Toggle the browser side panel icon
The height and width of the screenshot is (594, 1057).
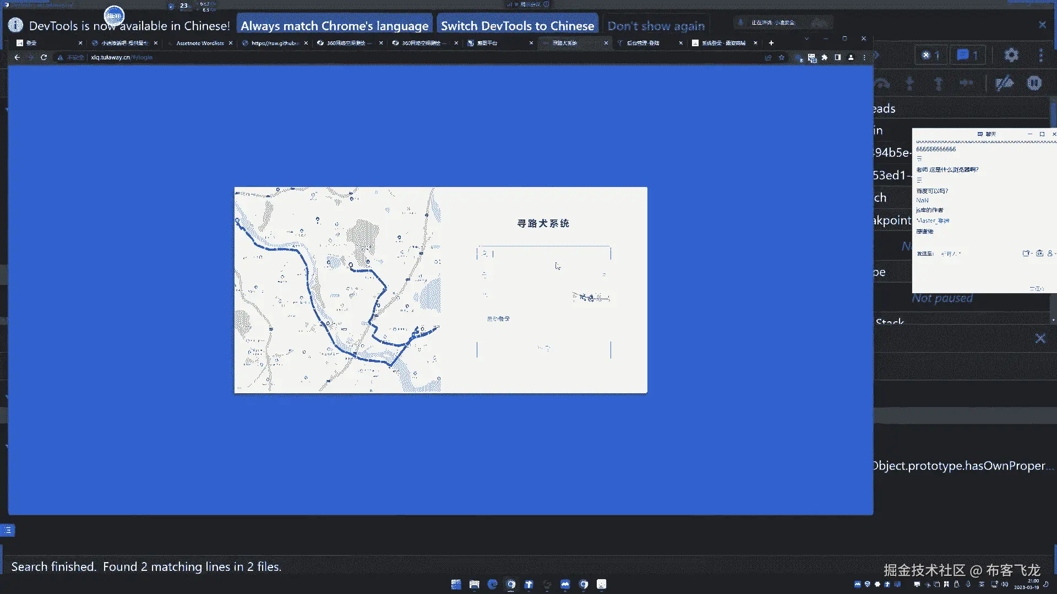point(837,57)
